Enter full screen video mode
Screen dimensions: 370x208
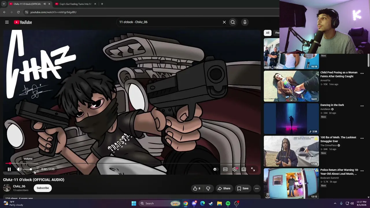(253, 169)
